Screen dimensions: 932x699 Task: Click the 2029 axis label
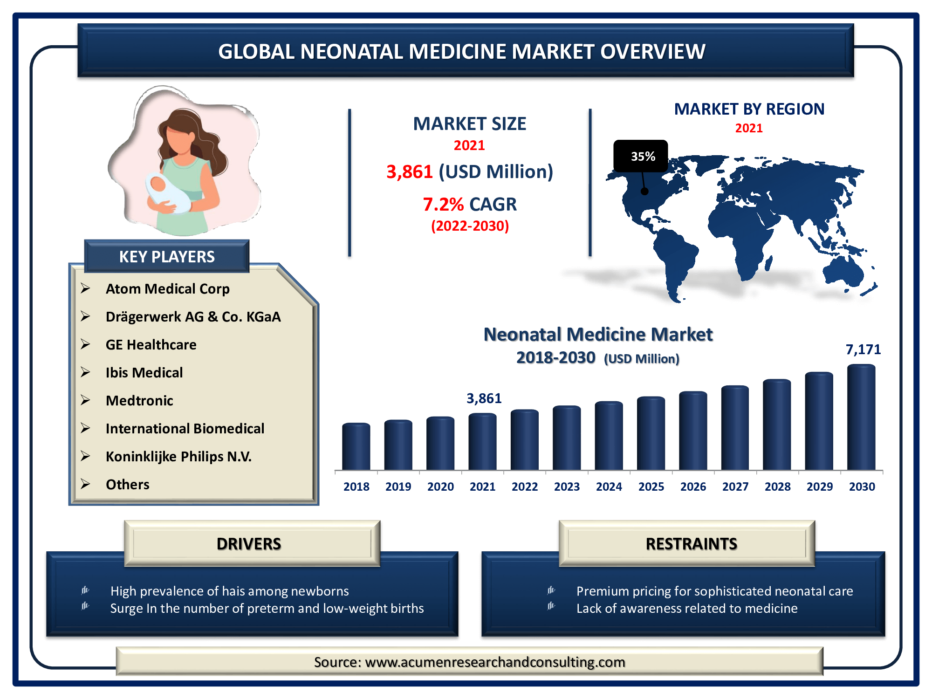point(820,487)
